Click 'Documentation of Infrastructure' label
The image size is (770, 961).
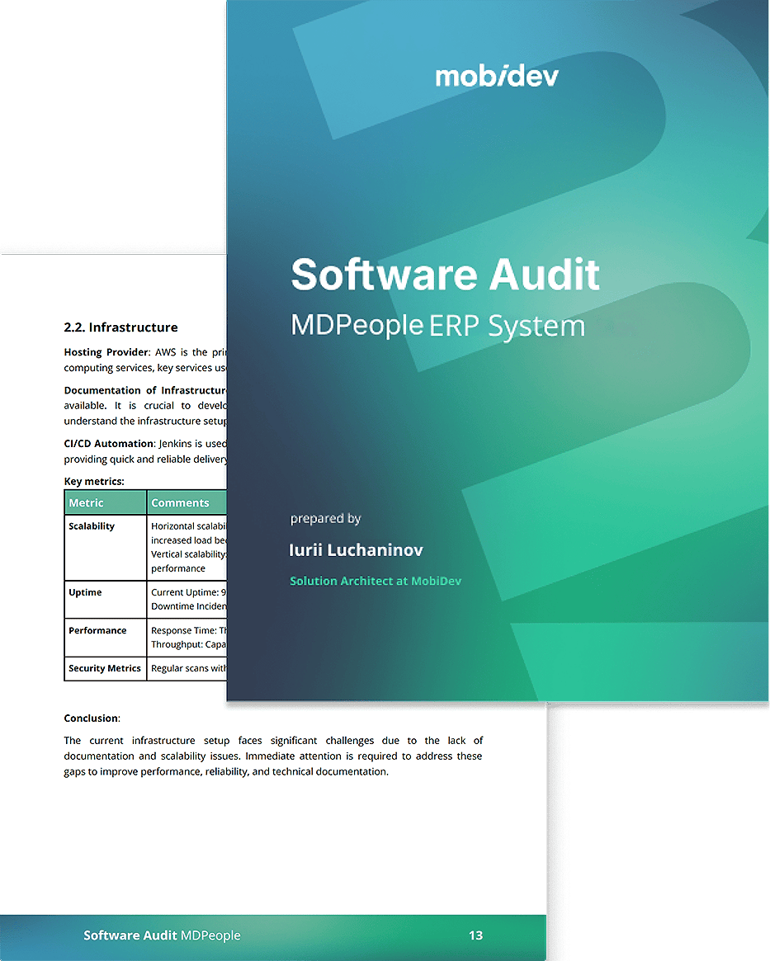[x=145, y=390]
